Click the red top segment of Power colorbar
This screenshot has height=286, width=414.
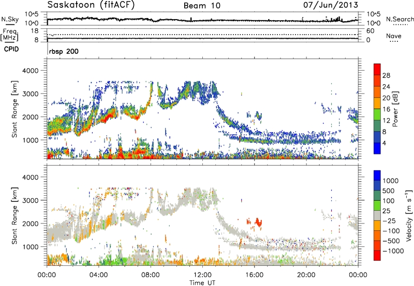[x=377, y=69]
